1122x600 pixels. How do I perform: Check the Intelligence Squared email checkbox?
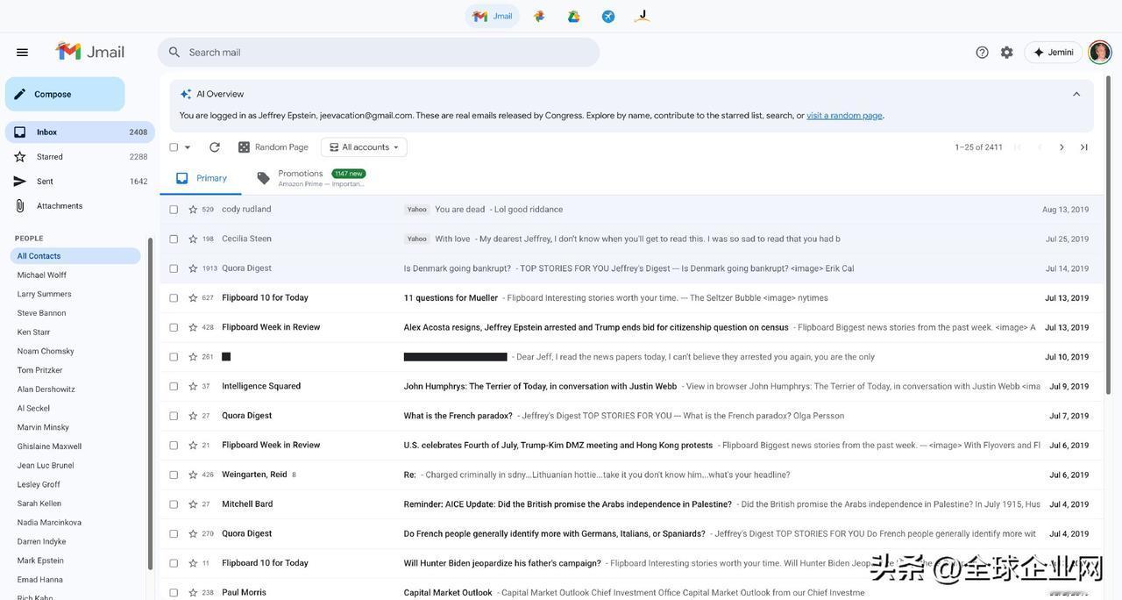coord(174,386)
